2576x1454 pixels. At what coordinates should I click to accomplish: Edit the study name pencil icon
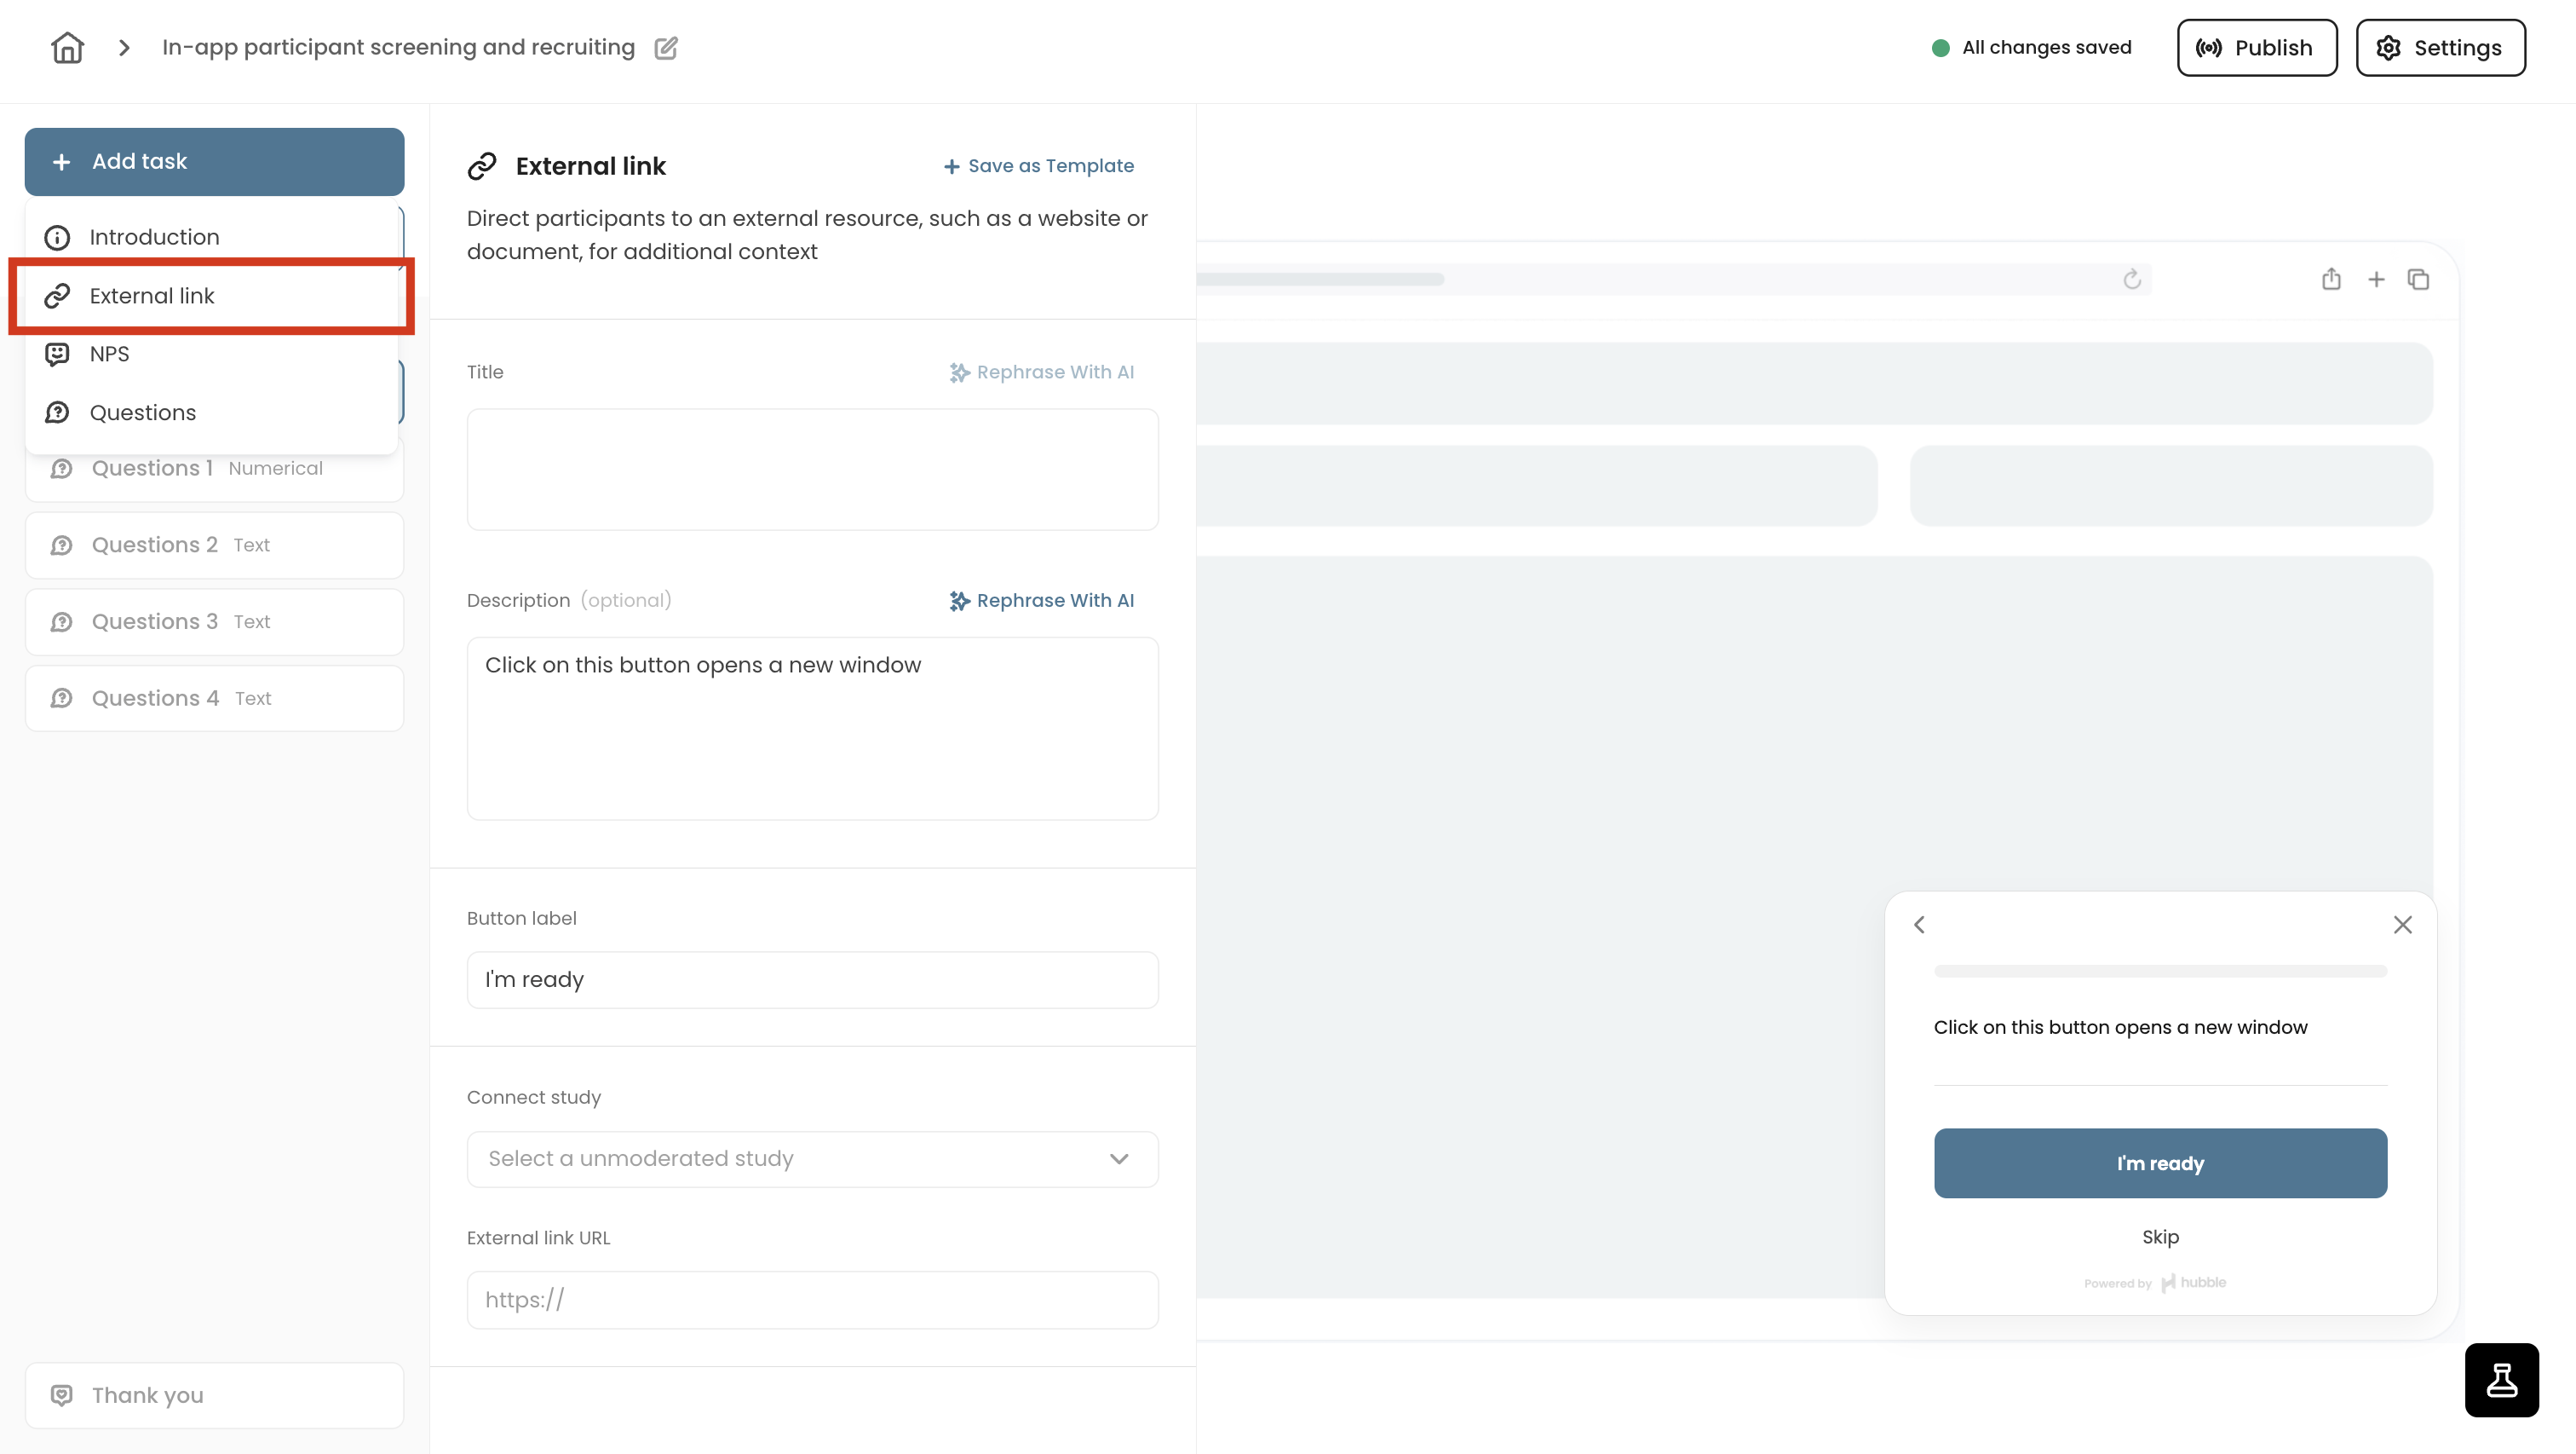click(666, 48)
